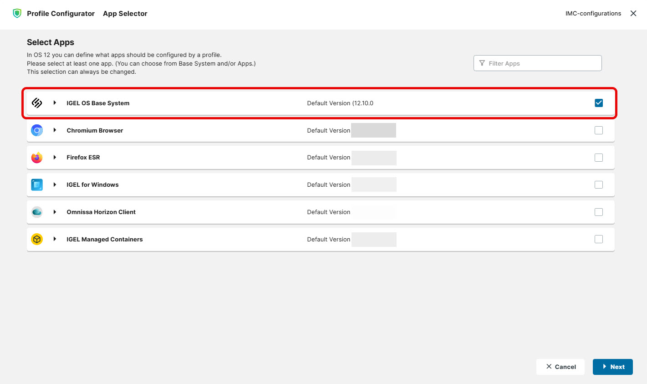The width and height of the screenshot is (647, 384).
Task: Click the IGEL for Windows name text
Action: pos(92,184)
